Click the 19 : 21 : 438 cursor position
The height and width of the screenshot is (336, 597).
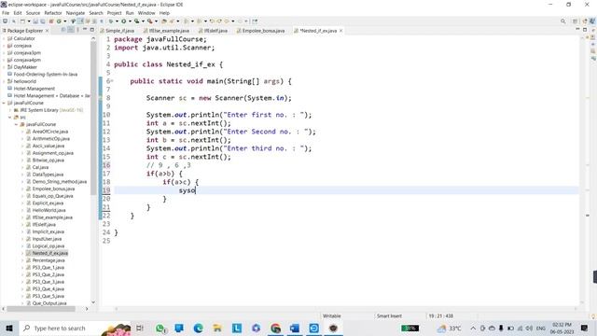(x=441, y=316)
